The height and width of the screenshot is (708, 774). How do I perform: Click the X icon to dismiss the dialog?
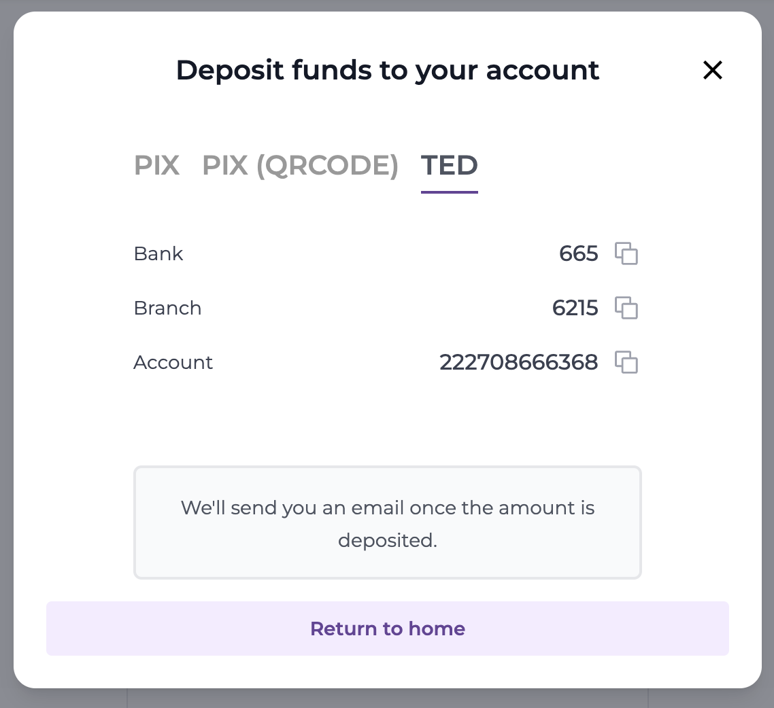(712, 70)
